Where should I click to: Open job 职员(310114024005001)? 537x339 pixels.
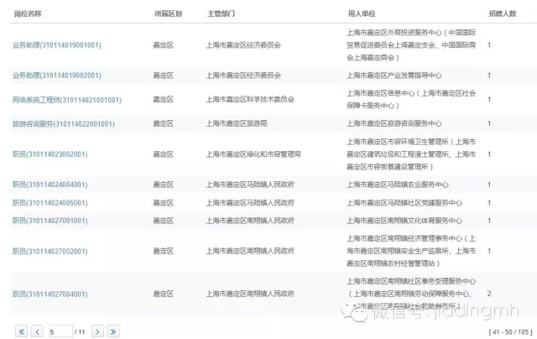pyautogui.click(x=51, y=203)
